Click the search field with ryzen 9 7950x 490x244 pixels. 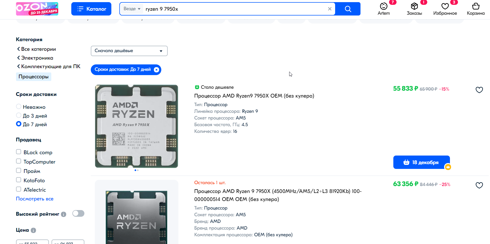[235, 9]
